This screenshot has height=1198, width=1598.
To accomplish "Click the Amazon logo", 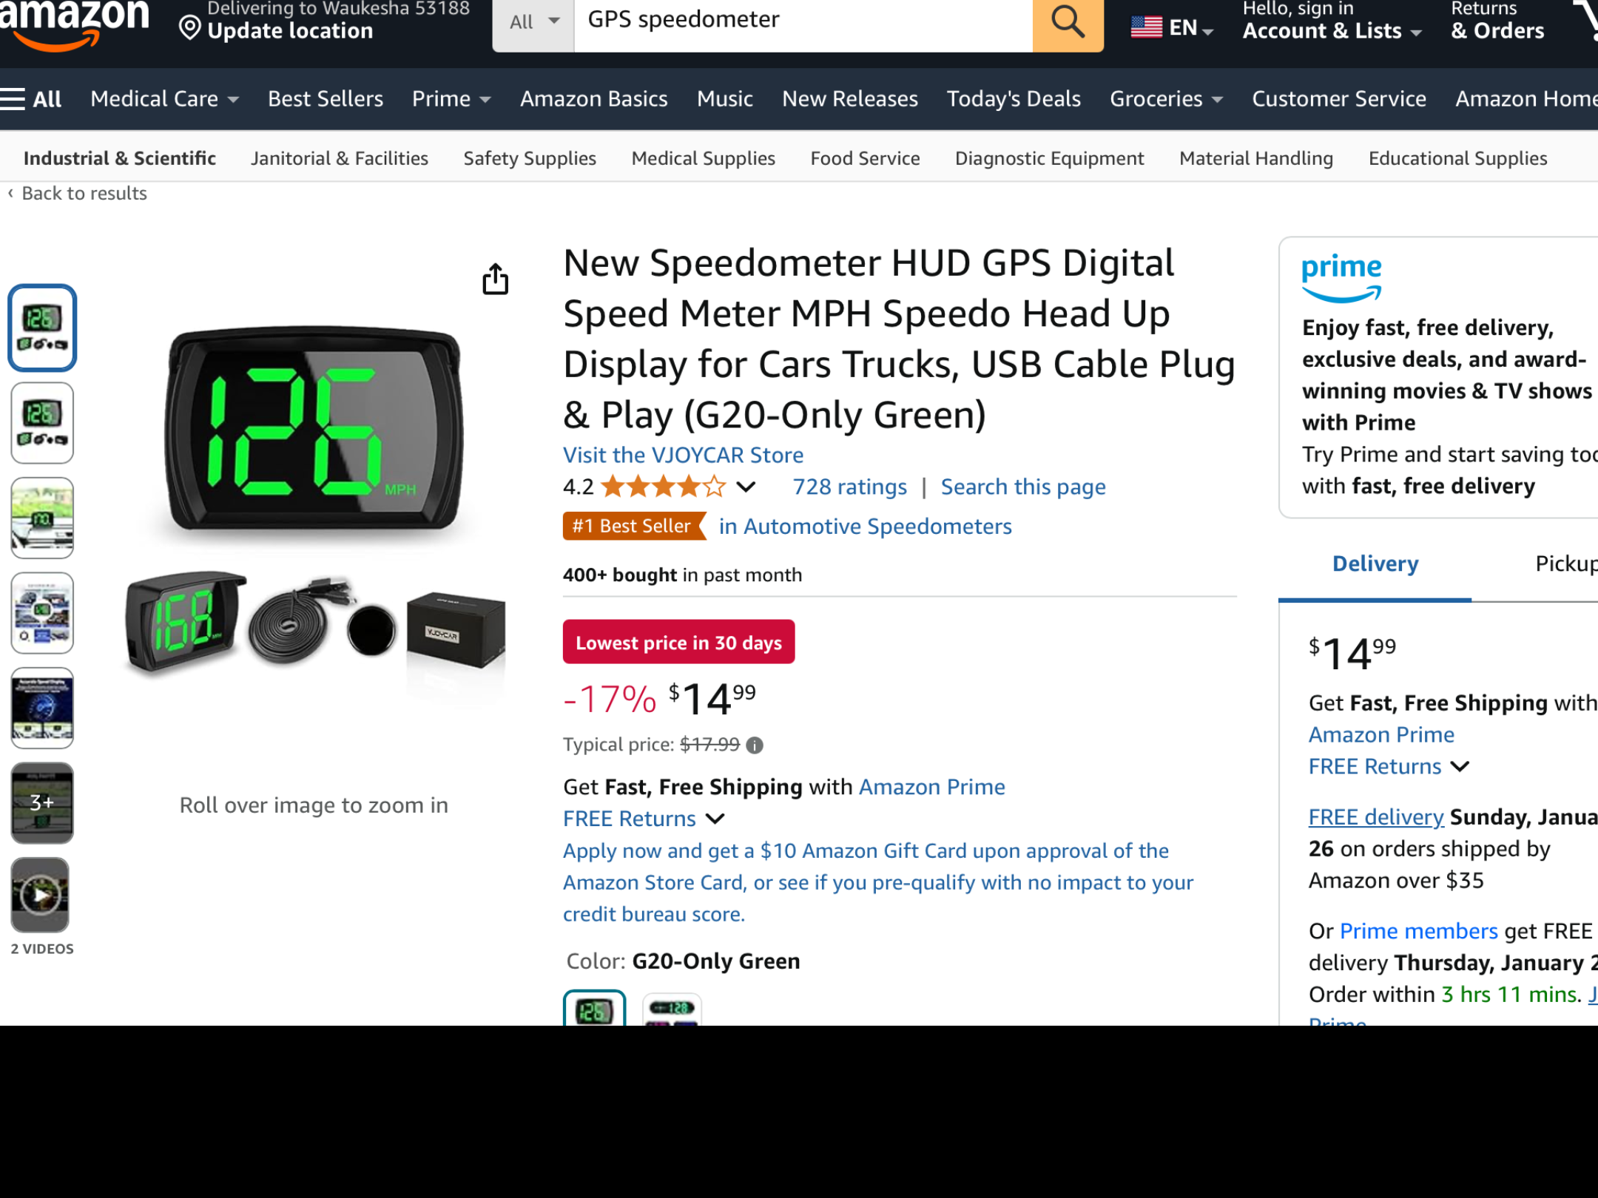I will pyautogui.click(x=74, y=24).
